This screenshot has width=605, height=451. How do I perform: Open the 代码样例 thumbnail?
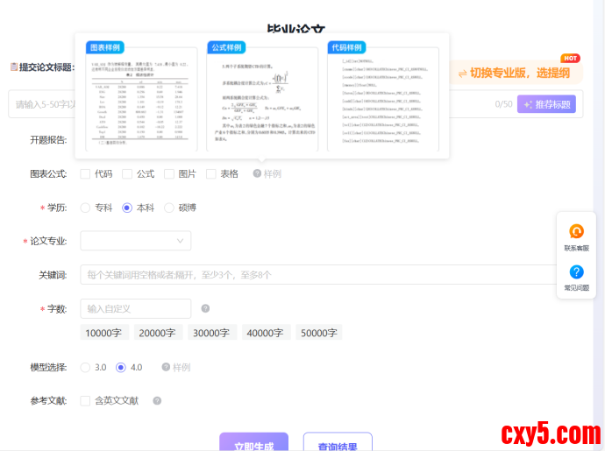point(383,96)
